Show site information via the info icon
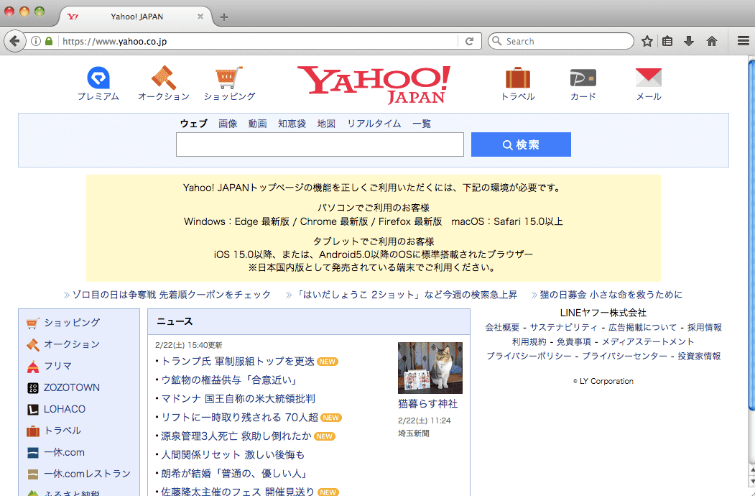Image resolution: width=755 pixels, height=496 pixels. (36, 41)
